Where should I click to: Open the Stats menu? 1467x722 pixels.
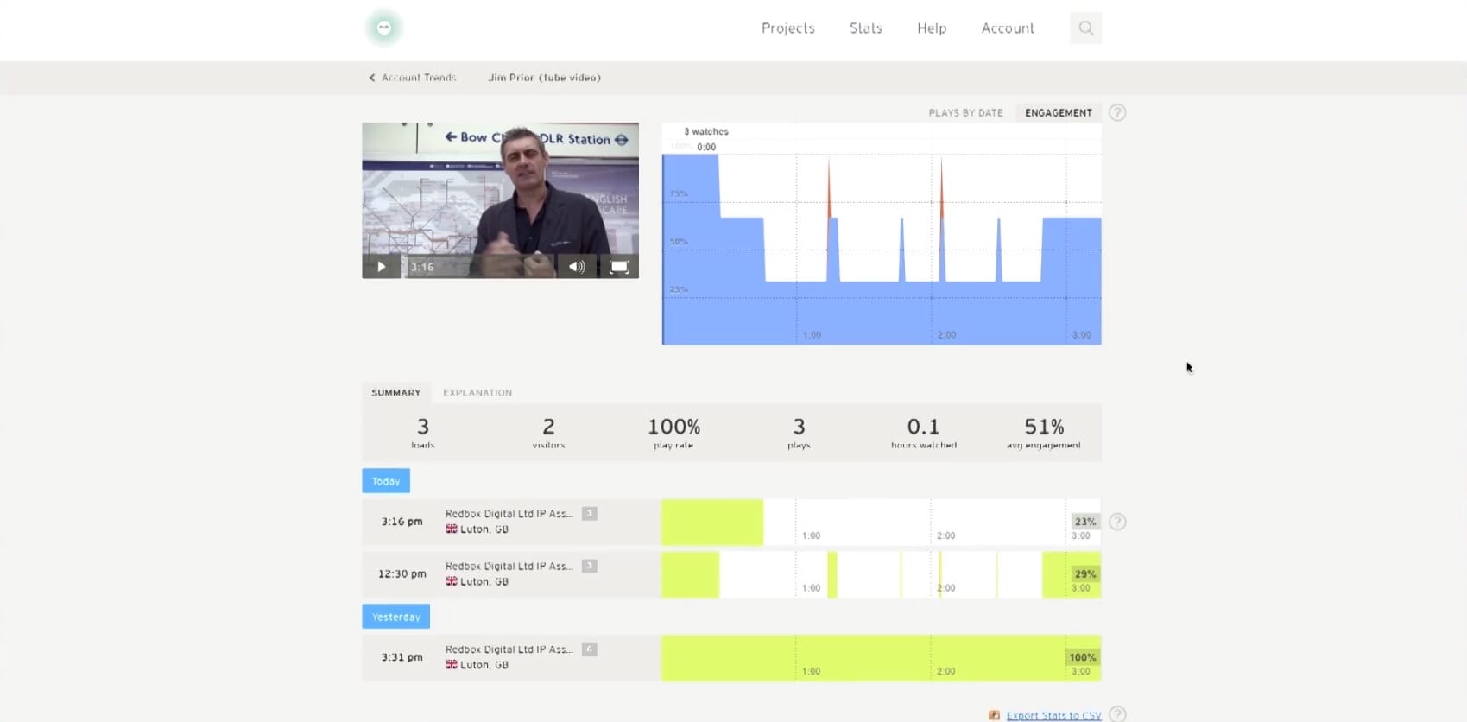865,28
